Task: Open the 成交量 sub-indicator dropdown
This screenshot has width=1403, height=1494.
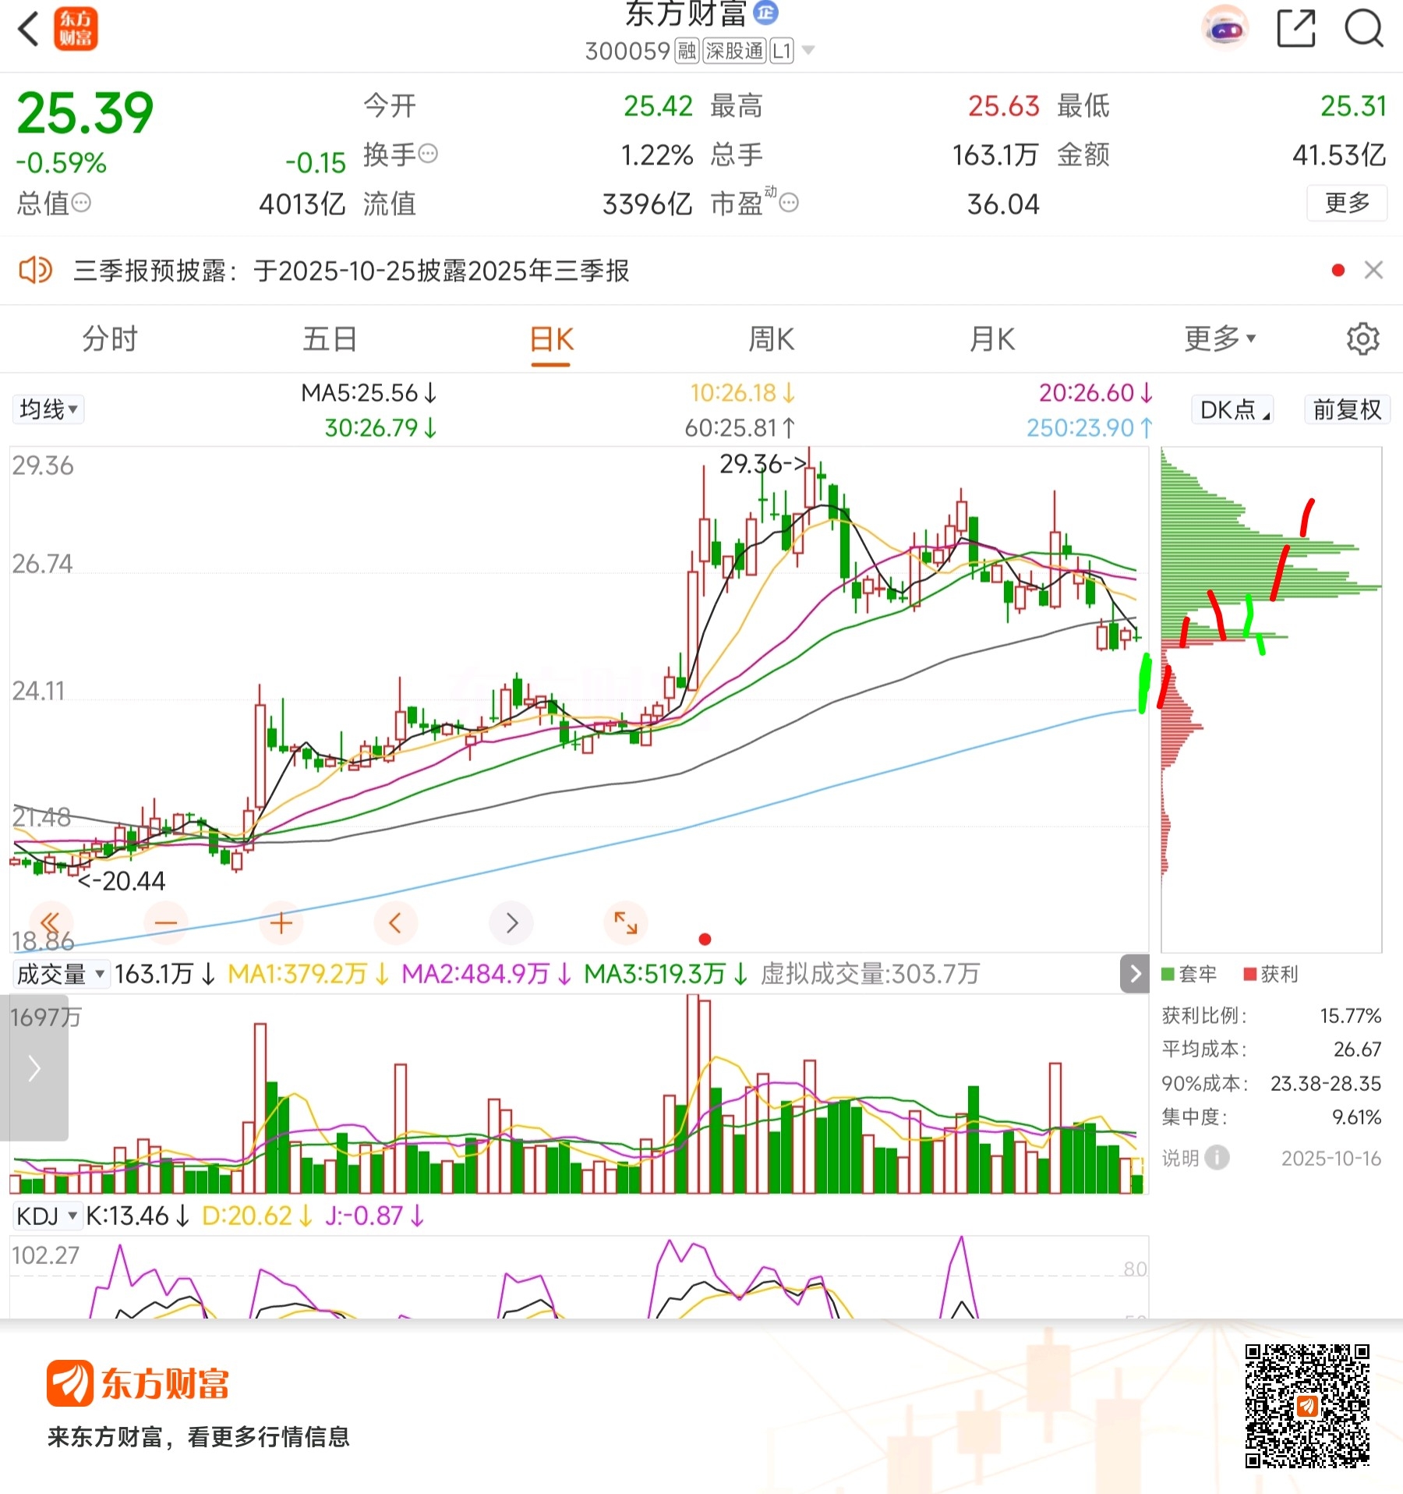Action: click(x=61, y=974)
